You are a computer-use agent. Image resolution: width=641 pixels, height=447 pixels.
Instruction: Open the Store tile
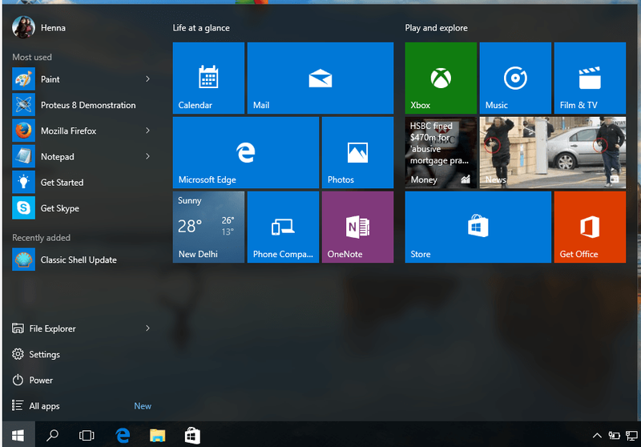pyautogui.click(x=478, y=228)
